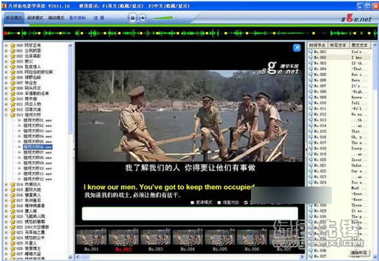Screen dimensions: 379x261
Task: Click the star folder icon of 015
Action: pyautogui.click(x=13, y=189)
